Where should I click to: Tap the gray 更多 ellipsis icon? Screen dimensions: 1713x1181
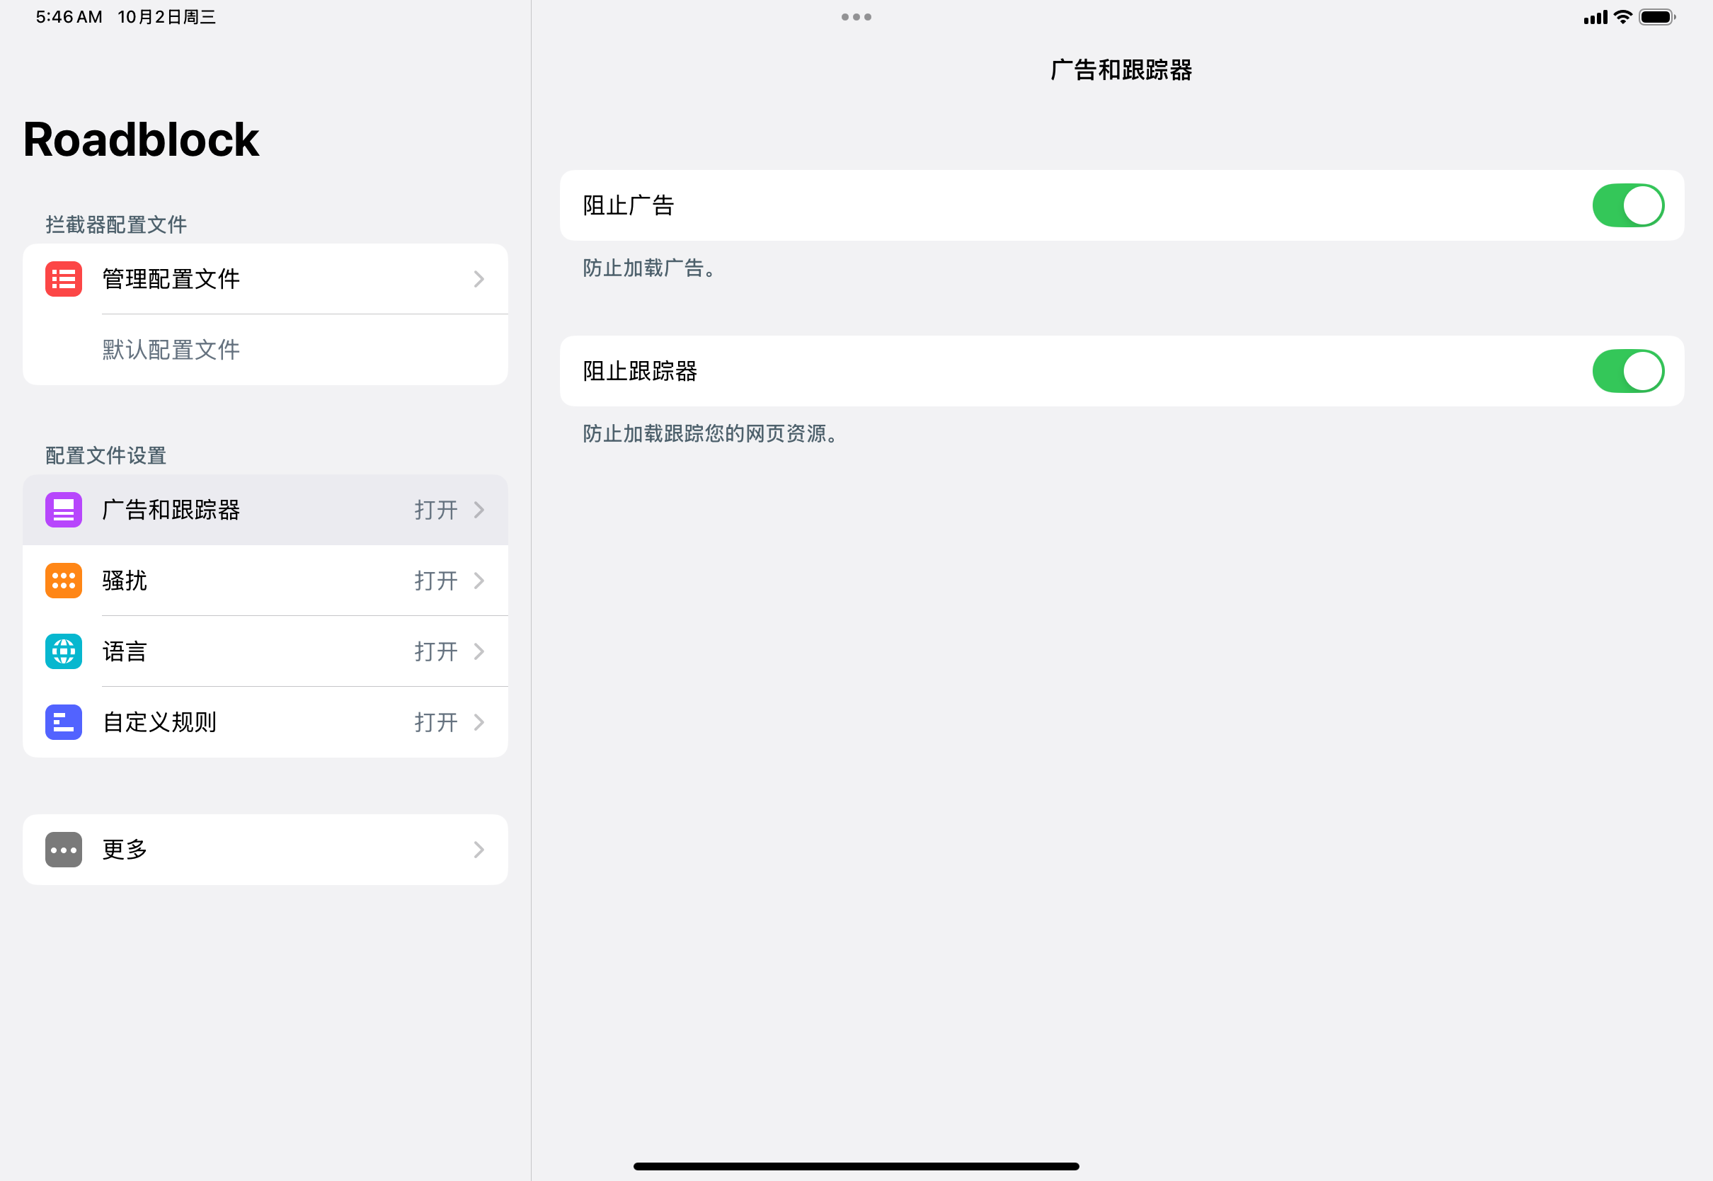pyautogui.click(x=64, y=850)
